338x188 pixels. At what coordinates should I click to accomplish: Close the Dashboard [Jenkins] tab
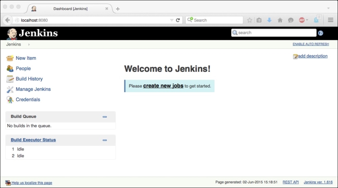[107, 9]
